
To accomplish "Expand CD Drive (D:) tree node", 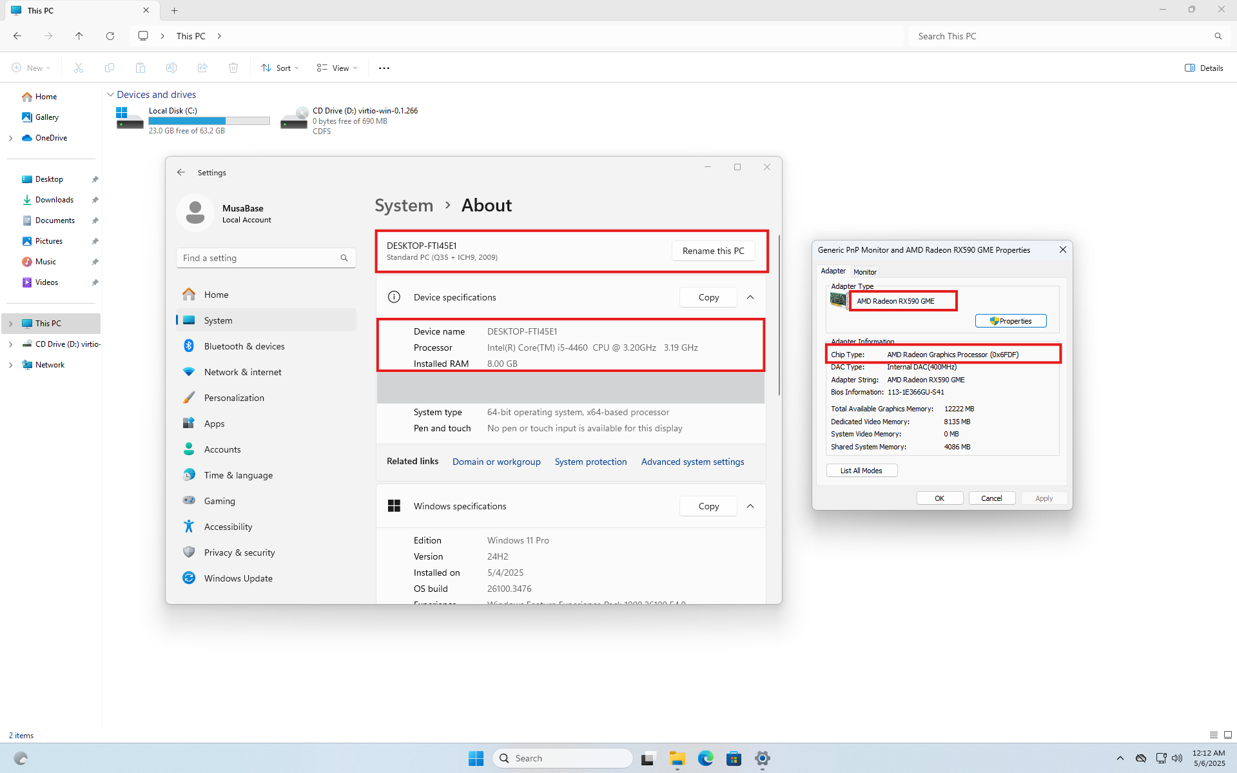I will click(x=10, y=344).
